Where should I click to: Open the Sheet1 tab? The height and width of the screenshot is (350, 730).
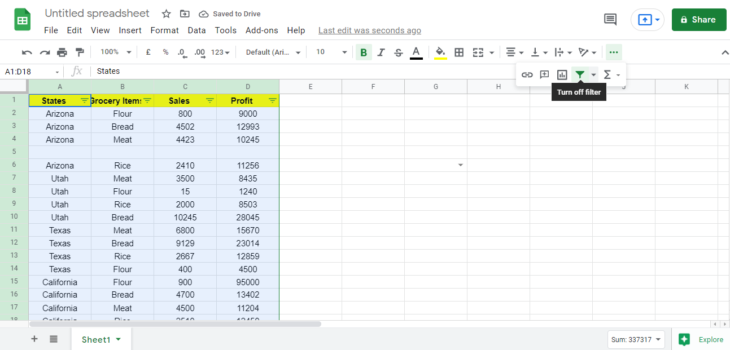[101, 339]
